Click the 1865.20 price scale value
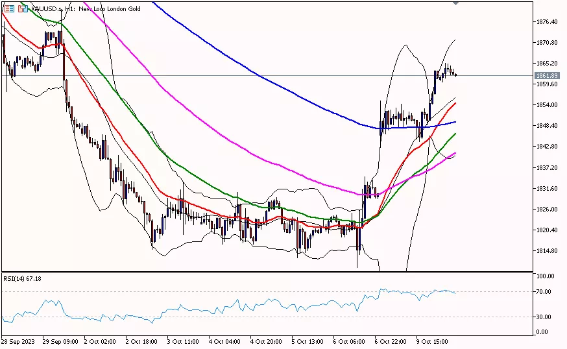This screenshot has height=349, width=567. point(547,64)
